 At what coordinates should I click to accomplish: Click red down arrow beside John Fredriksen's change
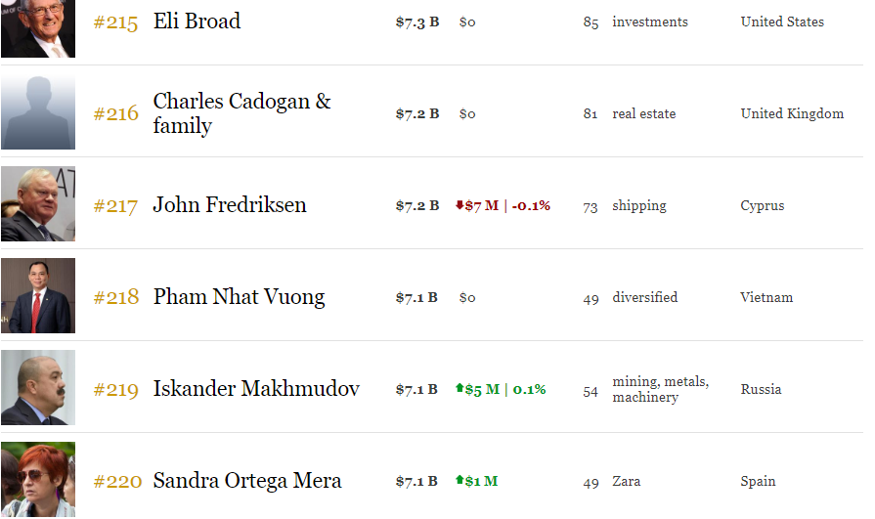pos(459,205)
